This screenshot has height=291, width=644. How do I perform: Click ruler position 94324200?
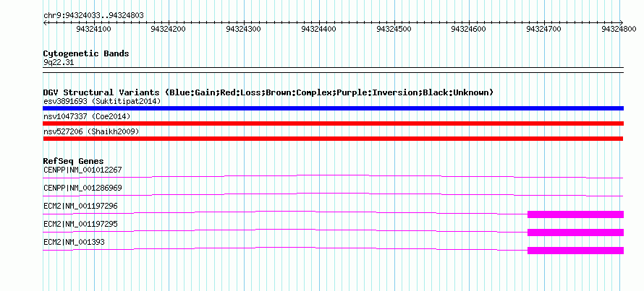click(x=169, y=29)
